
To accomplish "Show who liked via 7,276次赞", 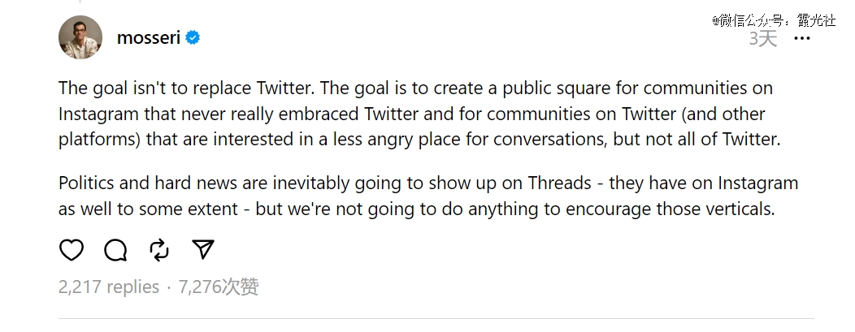I will [219, 287].
